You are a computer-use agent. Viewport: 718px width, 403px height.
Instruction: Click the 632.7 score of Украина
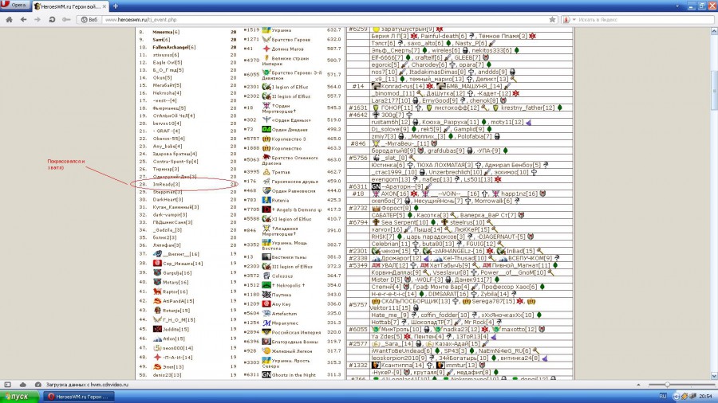[333, 29]
